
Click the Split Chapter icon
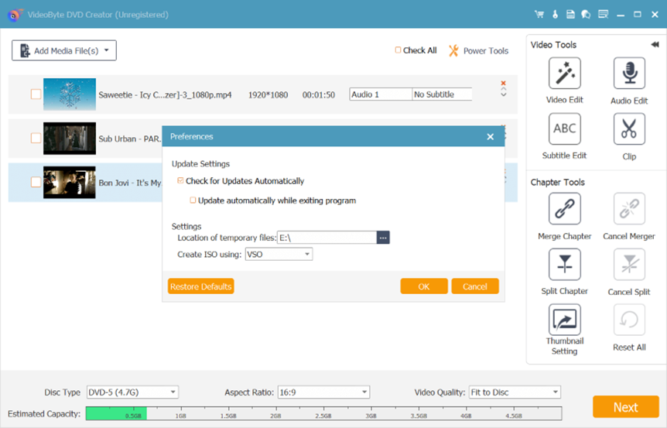(565, 264)
